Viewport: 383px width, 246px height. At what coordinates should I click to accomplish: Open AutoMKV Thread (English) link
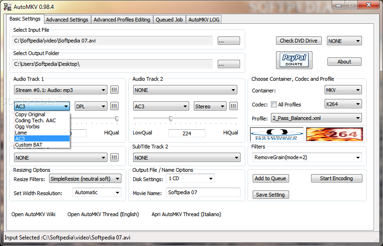[x=103, y=214]
